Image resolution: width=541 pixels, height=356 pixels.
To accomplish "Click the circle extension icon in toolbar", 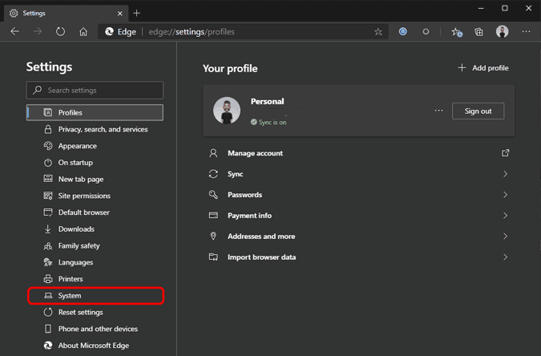I will pos(426,32).
